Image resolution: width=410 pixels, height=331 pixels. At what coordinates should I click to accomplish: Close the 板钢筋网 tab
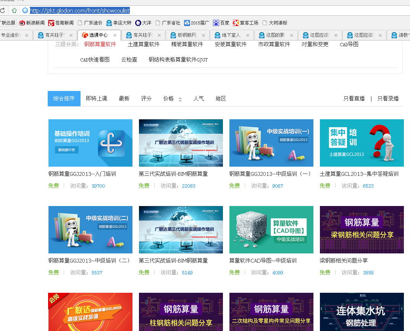coord(203,35)
